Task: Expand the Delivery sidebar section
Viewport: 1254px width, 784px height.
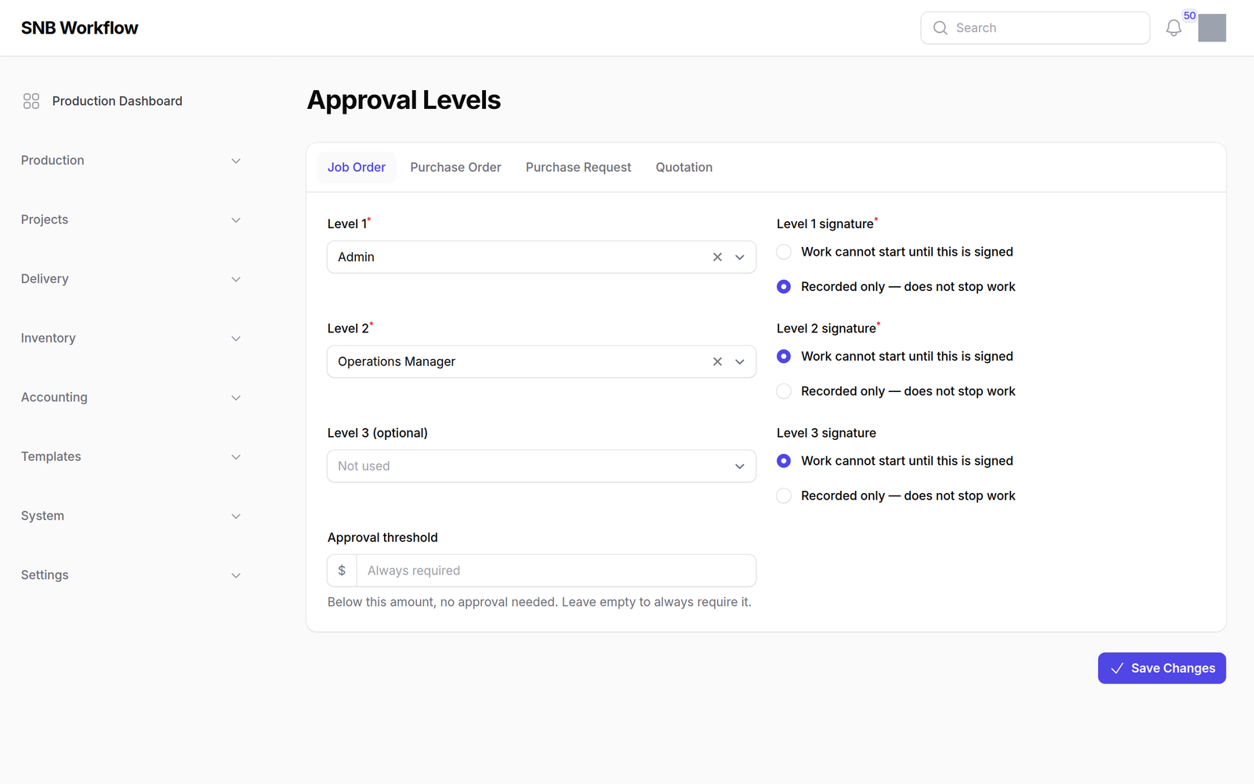Action: [x=132, y=279]
